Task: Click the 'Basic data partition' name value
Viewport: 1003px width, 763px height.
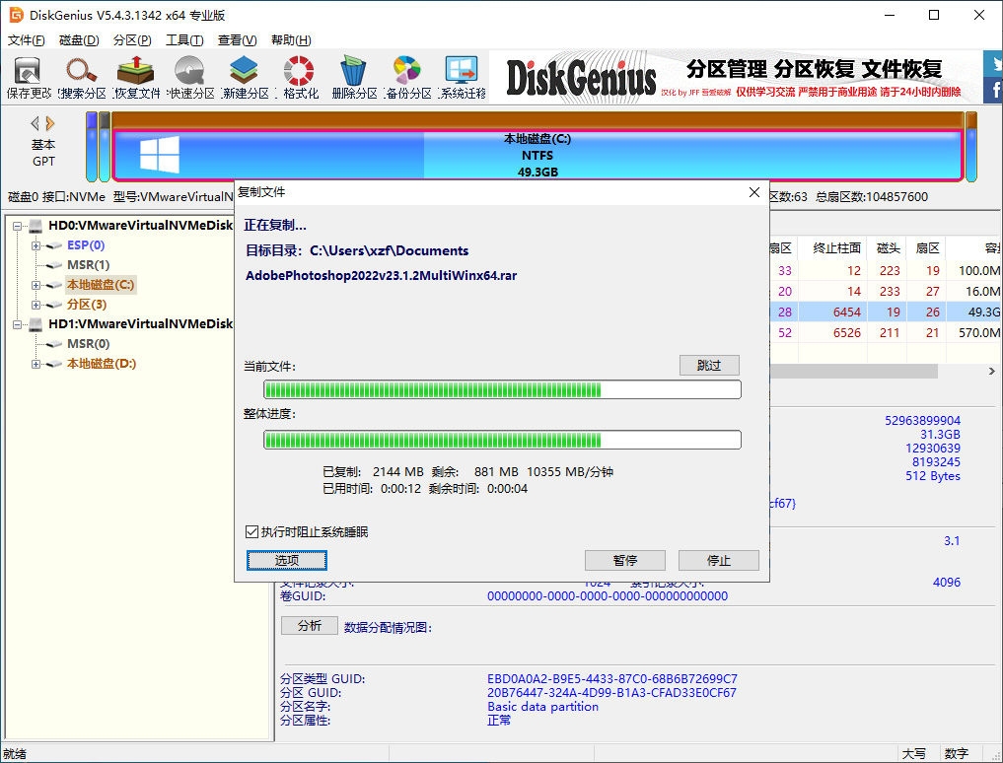Action: (543, 707)
